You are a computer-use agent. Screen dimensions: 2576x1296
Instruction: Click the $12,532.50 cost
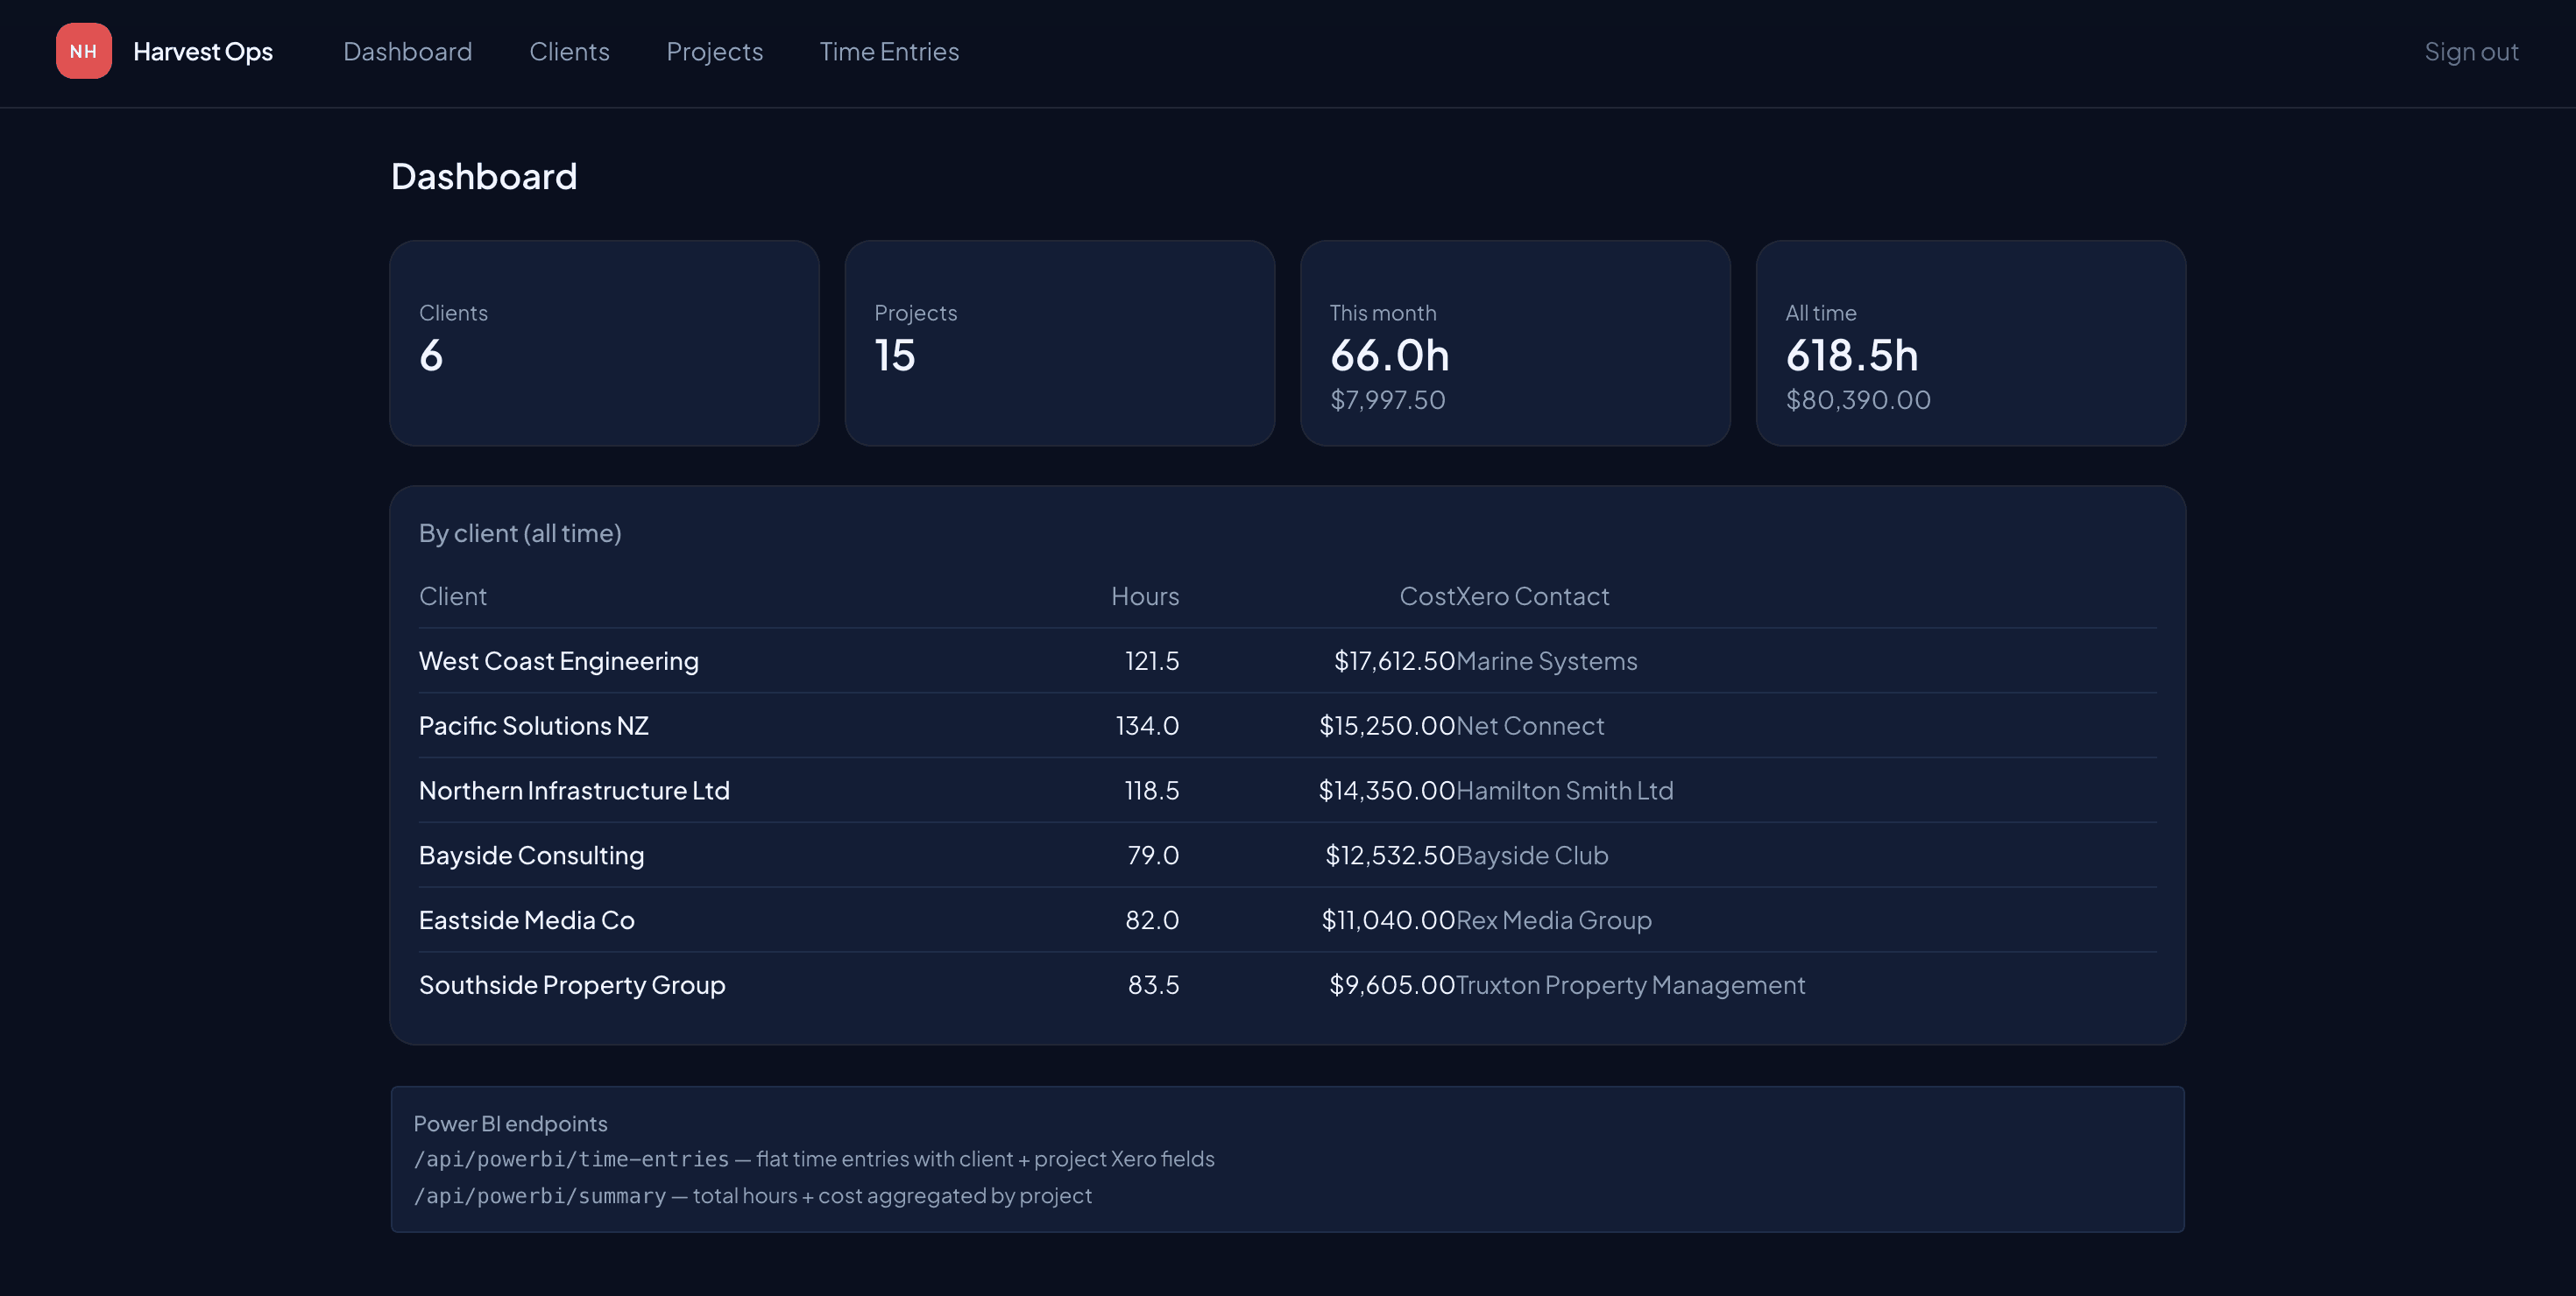[1390, 856]
